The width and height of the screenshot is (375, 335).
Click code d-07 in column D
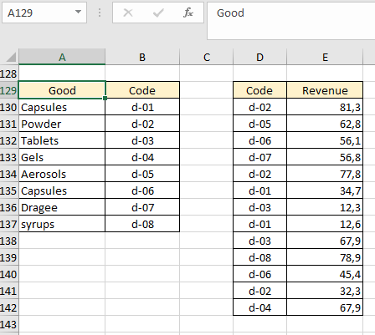click(x=259, y=157)
